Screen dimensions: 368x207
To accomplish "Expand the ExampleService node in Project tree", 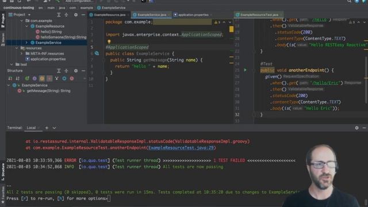I will point(26,43).
